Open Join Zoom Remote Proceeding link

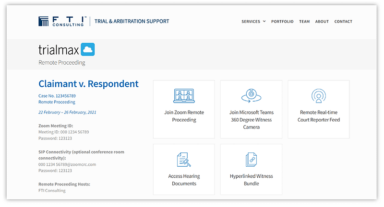pyautogui.click(x=184, y=109)
